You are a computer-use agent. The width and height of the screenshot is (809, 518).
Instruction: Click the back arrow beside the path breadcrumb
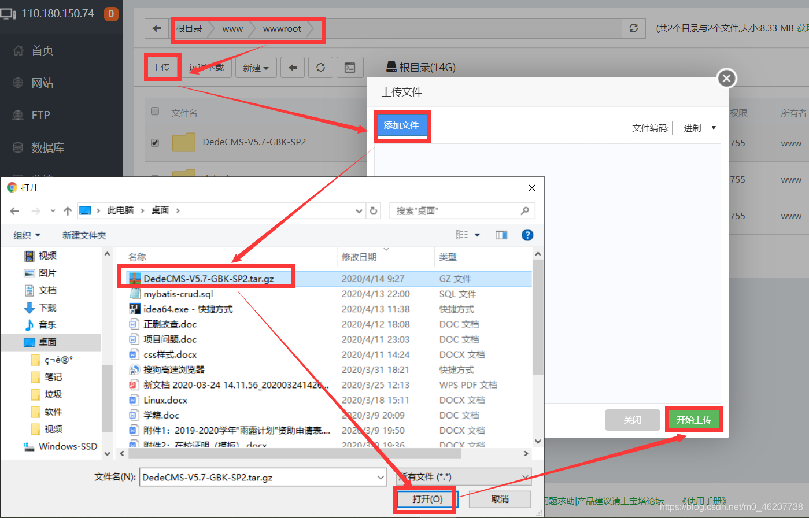point(157,28)
